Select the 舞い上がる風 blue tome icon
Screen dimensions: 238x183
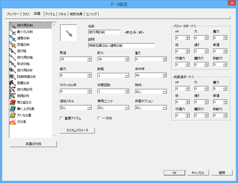point(13,109)
